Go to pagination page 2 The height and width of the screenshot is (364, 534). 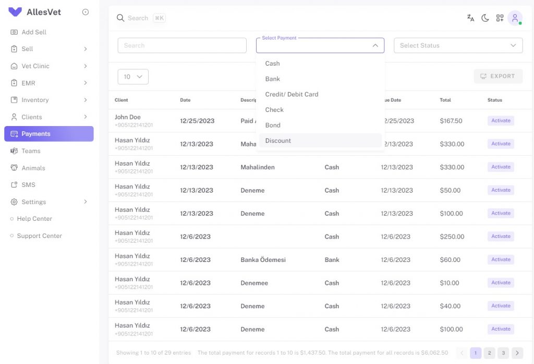click(489, 353)
